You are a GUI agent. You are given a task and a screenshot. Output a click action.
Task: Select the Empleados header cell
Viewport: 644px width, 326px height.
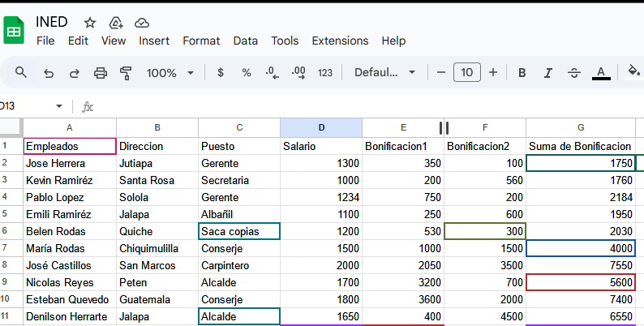70,146
